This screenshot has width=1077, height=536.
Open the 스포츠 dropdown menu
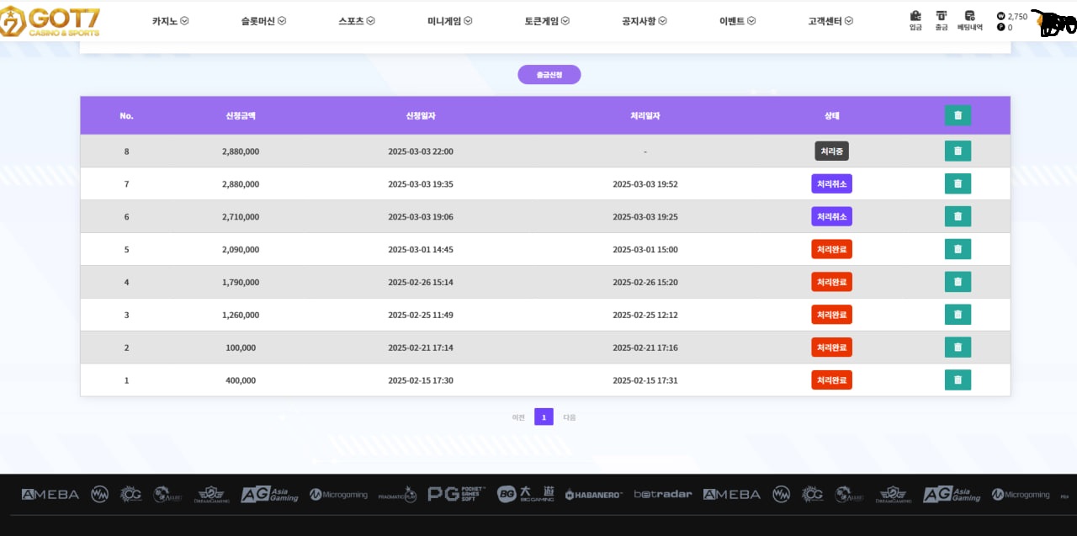tap(357, 21)
